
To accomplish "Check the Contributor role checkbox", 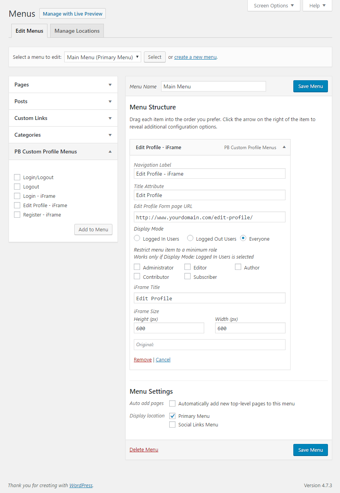I will pos(137,276).
